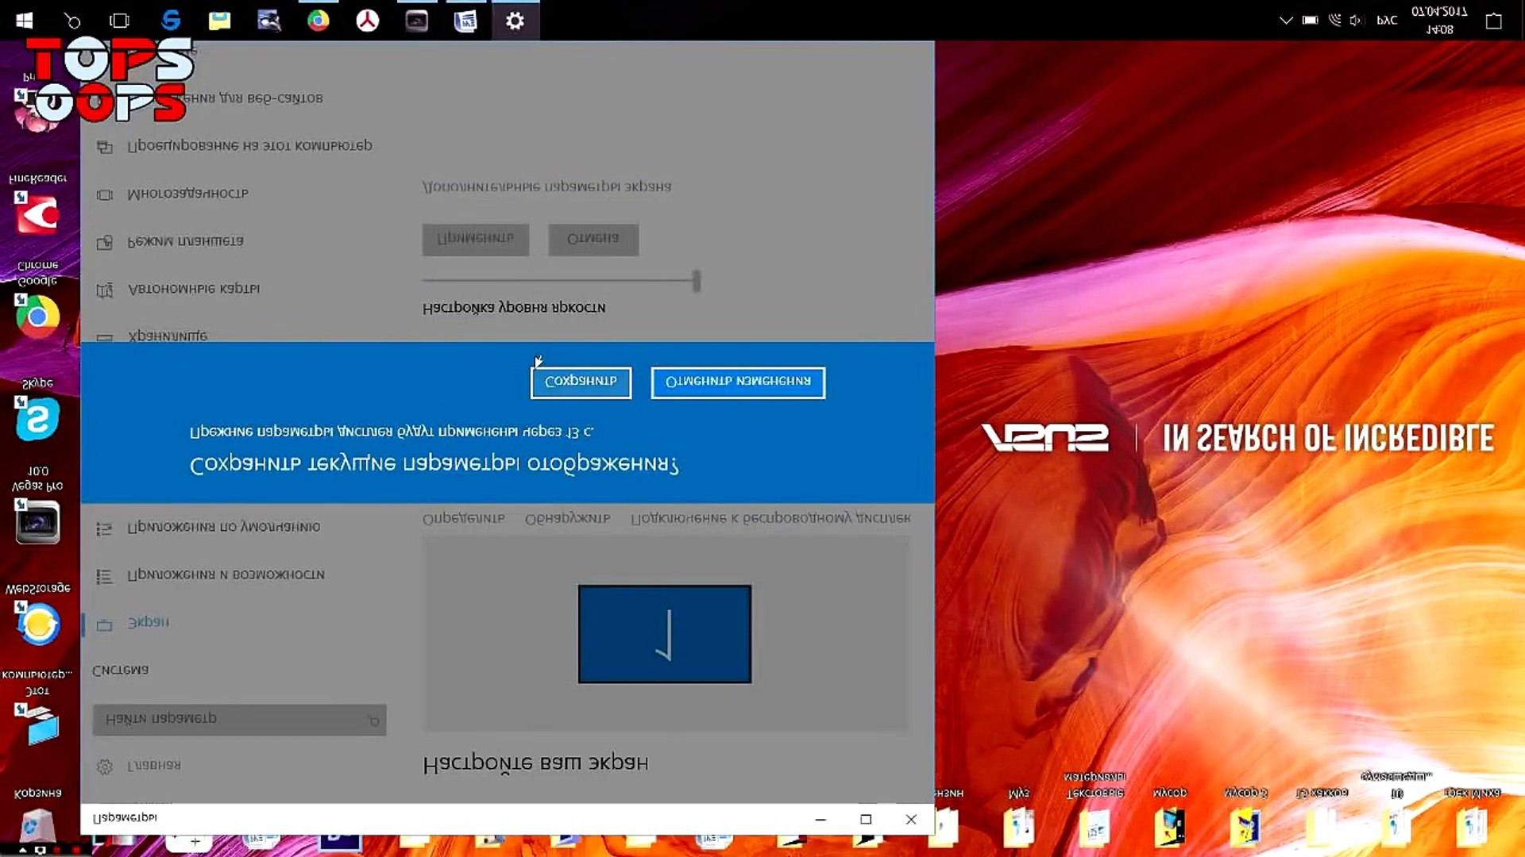This screenshot has height=857, width=1525.
Task: Select Многозадачность in the settings sidebar
Action: coord(187,194)
